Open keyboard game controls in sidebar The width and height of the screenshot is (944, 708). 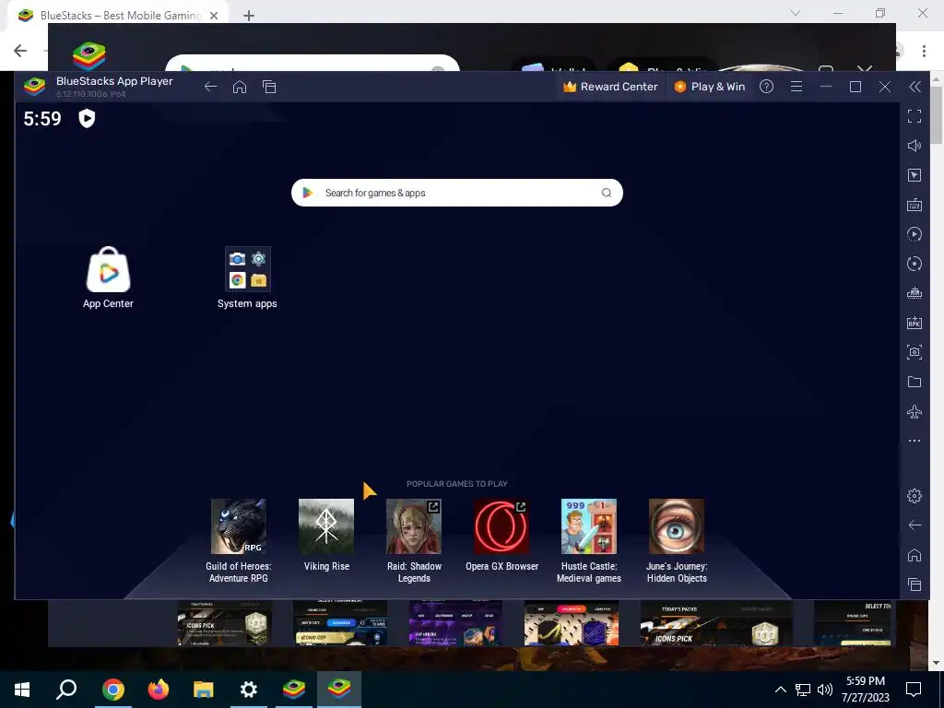(914, 205)
